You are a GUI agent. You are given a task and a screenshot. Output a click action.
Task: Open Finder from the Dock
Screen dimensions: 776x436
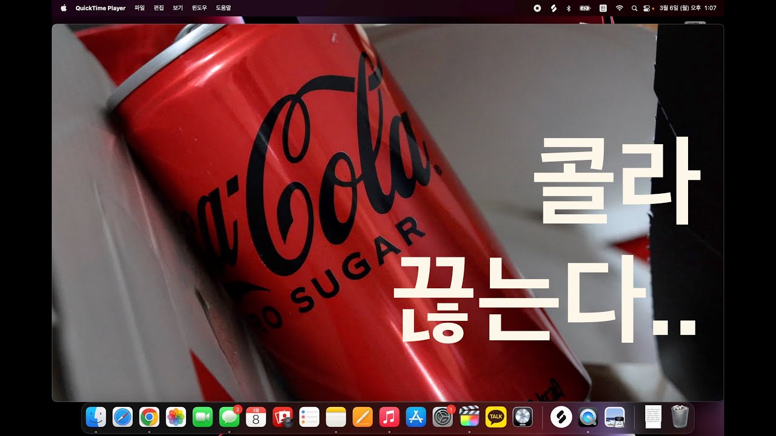(96, 417)
